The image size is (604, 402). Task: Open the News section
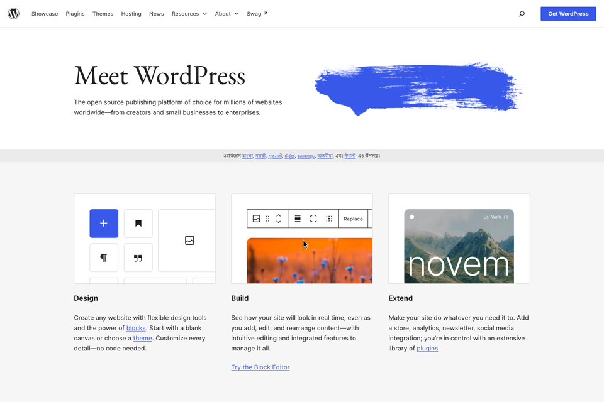pos(157,14)
